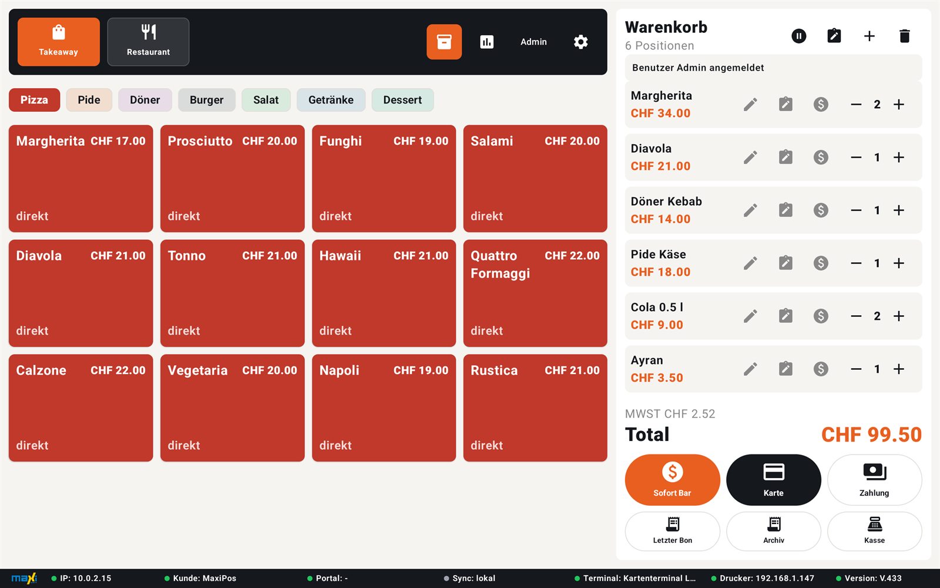This screenshot has height=588, width=940.
Task: Open the Archiv button
Action: 774,531
